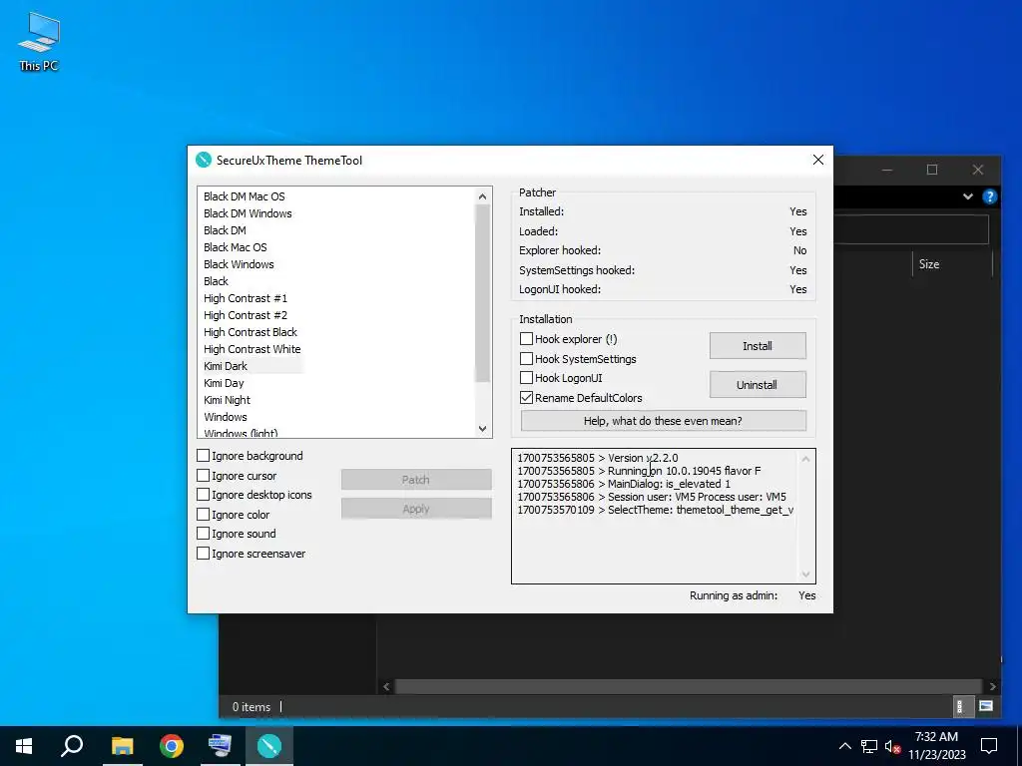Click the Windows Start button
This screenshot has height=766, width=1022.
tap(24, 746)
